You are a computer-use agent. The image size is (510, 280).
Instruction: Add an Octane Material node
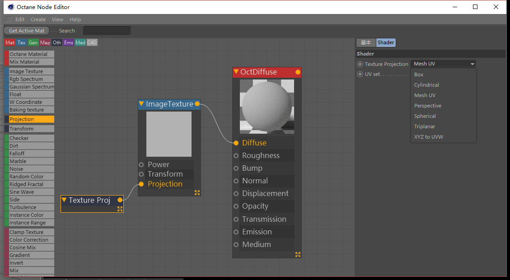29,54
